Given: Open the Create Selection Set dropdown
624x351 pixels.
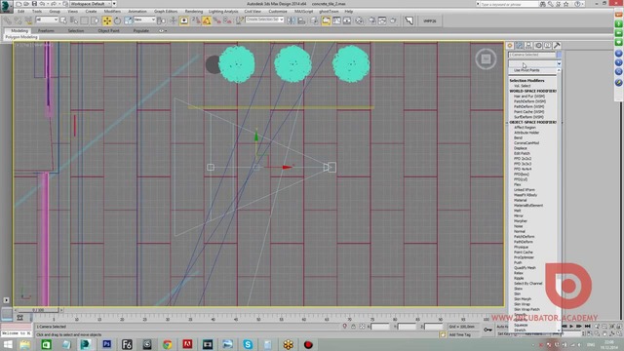Looking at the screenshot, I should pos(264,19).
